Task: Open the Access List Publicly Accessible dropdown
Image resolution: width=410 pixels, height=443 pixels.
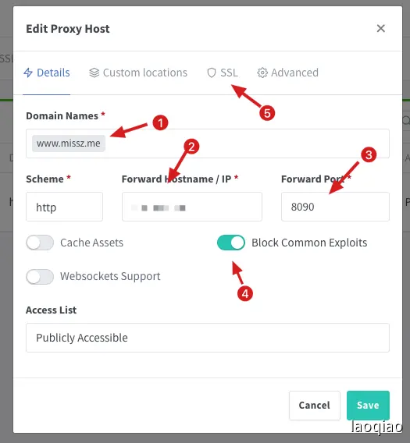Action: click(x=208, y=338)
